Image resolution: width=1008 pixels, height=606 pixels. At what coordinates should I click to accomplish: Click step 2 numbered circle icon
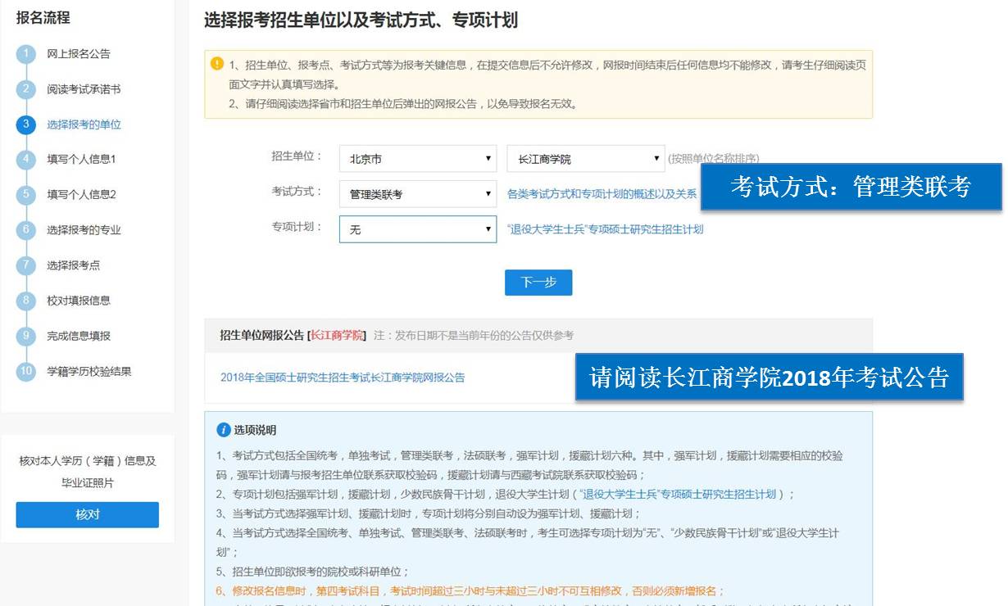(26, 90)
